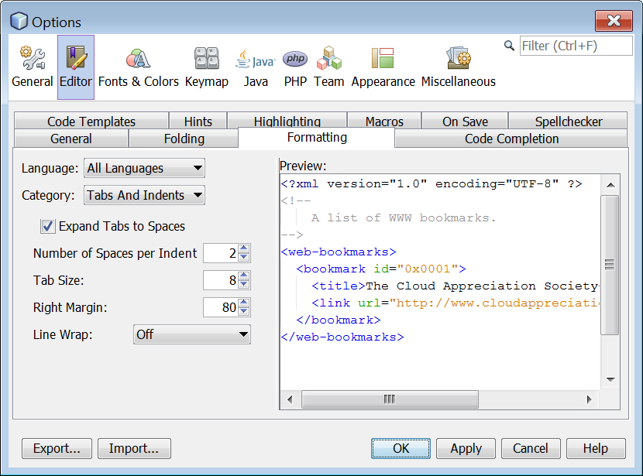Toggle Expand Tabs to Spaces checkbox
This screenshot has width=643, height=476.
(47, 226)
